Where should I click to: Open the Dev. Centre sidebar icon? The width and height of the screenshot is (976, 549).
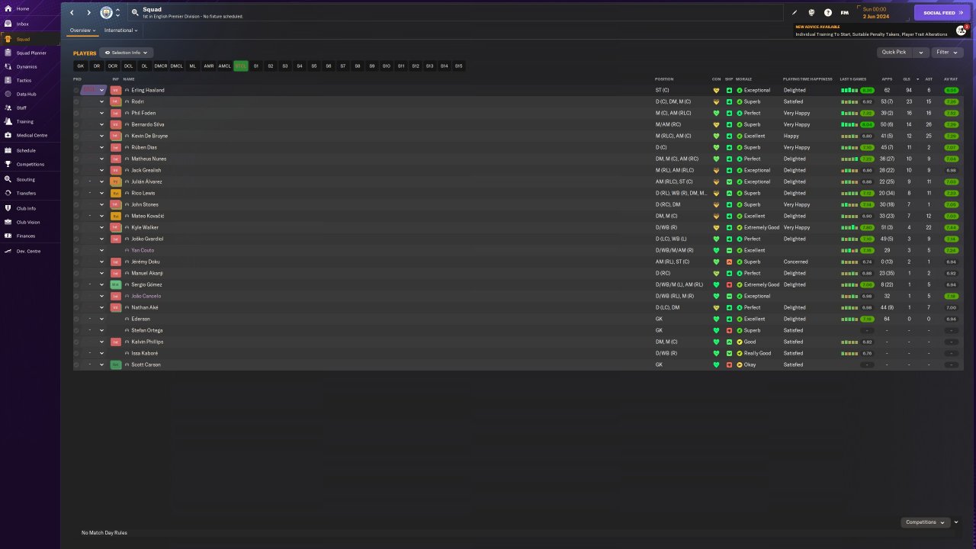tap(8, 251)
